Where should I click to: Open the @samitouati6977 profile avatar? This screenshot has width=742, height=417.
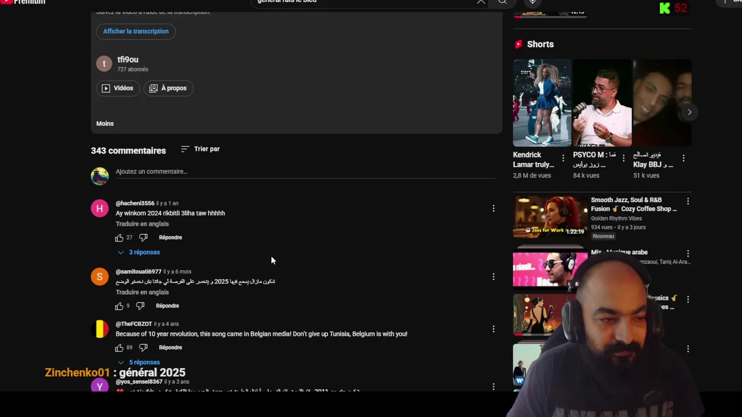tap(100, 277)
